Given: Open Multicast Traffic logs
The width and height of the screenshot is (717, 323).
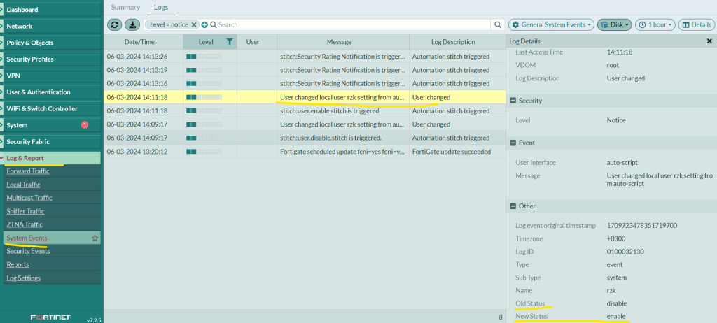Looking at the screenshot, I should point(29,198).
